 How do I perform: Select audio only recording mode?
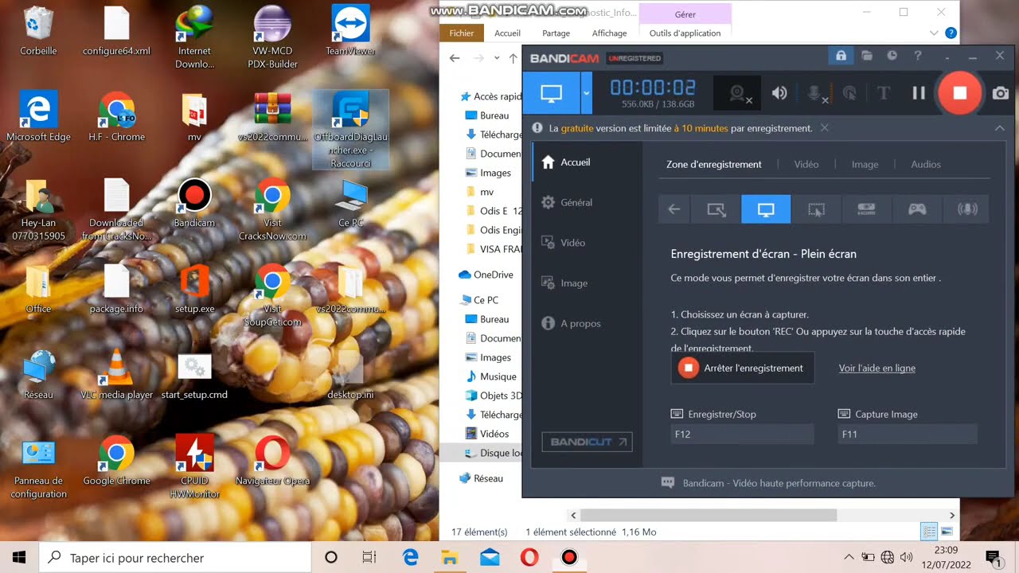tap(967, 209)
